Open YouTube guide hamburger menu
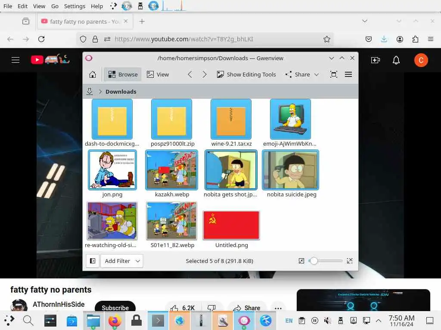 point(16,60)
